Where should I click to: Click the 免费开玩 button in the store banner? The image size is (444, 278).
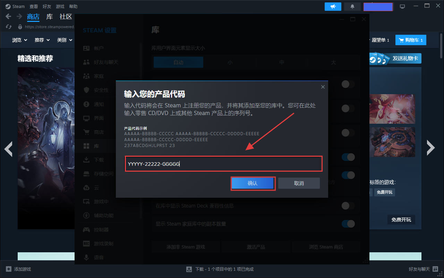(x=401, y=220)
